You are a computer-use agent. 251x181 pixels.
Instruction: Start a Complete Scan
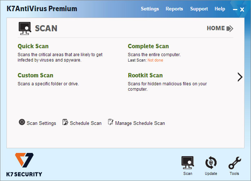pyautogui.click(x=148, y=46)
